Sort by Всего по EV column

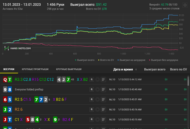click(178, 69)
